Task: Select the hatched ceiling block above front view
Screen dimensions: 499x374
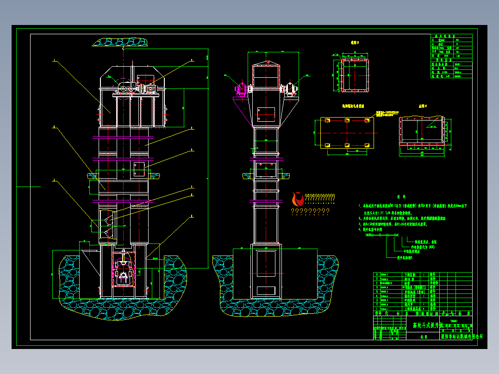Action: 120,42
